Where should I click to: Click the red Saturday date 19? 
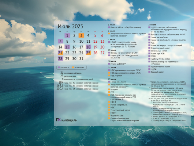[95, 47]
